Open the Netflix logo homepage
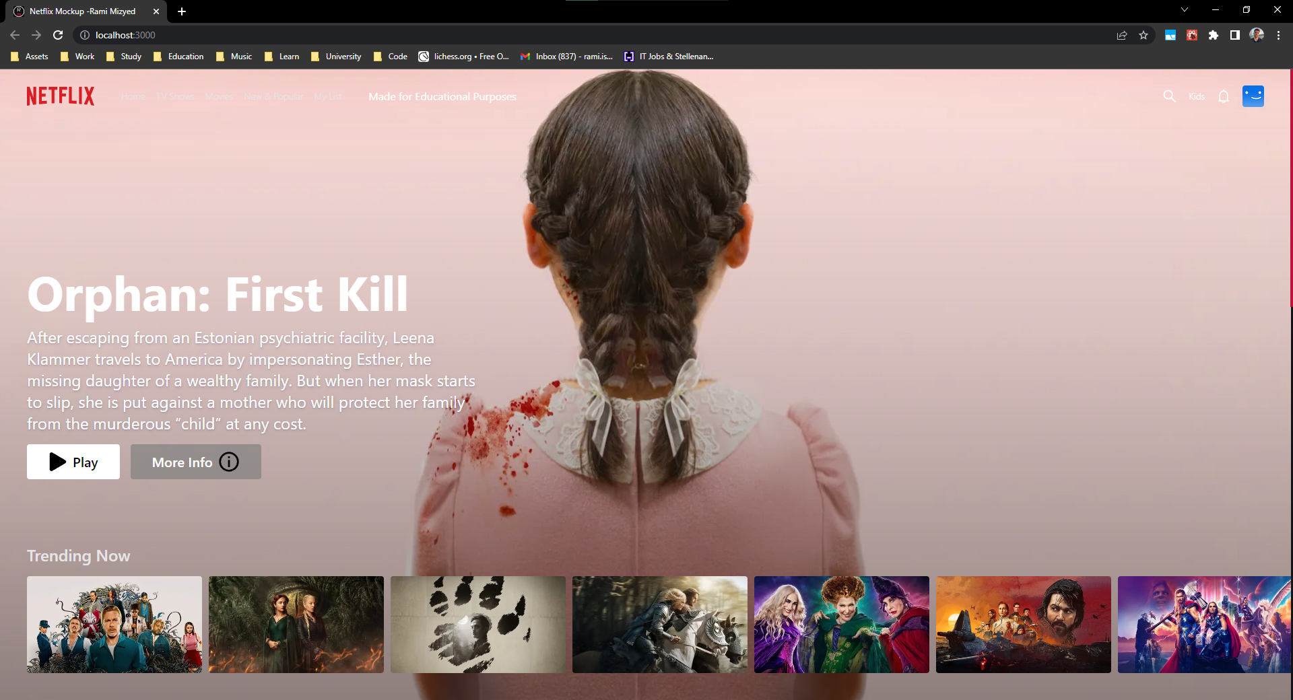Screen dimensions: 1293x700 click(x=60, y=96)
